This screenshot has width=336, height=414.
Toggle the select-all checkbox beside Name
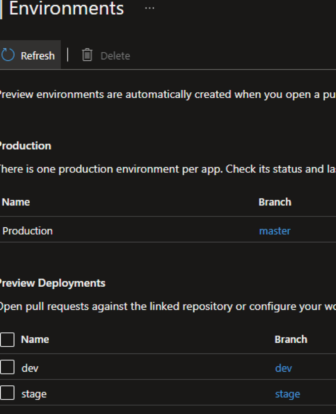(x=7, y=339)
